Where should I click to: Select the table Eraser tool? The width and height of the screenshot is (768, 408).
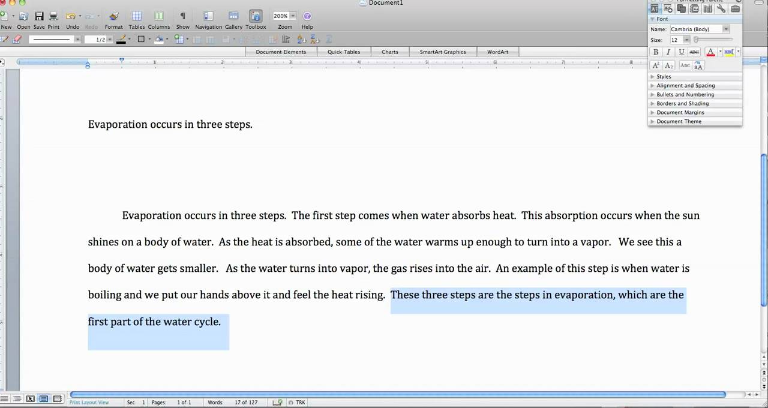pos(17,39)
